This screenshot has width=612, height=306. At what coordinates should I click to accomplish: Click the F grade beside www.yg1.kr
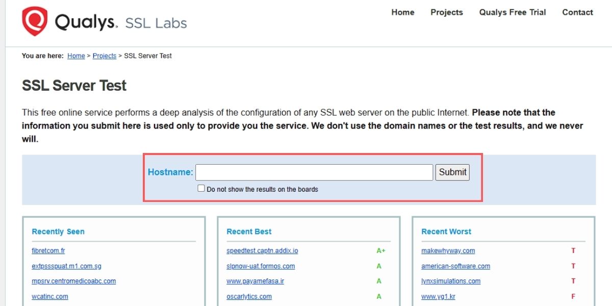[x=573, y=296]
